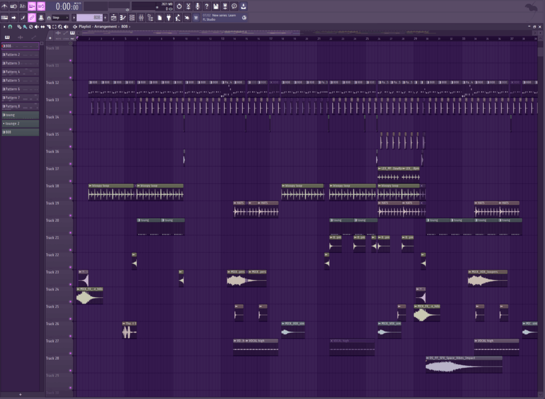Select the Delete tool in Playlist
The width and height of the screenshot is (545, 399).
point(31,27)
